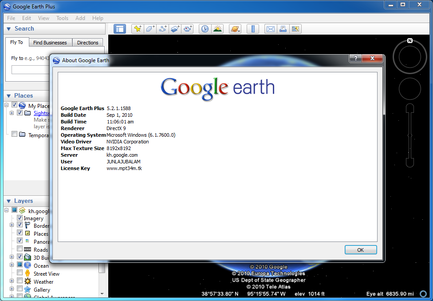Uncheck the My Places checkbox
The image size is (433, 301).
click(15, 105)
